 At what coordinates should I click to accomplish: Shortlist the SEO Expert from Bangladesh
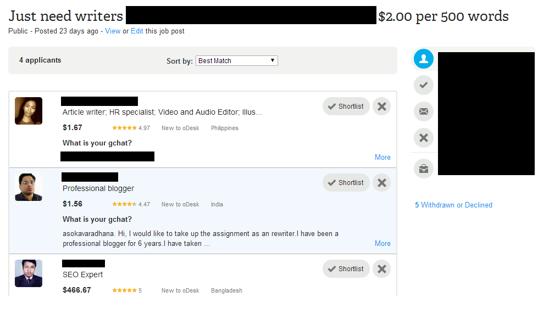pyautogui.click(x=346, y=269)
